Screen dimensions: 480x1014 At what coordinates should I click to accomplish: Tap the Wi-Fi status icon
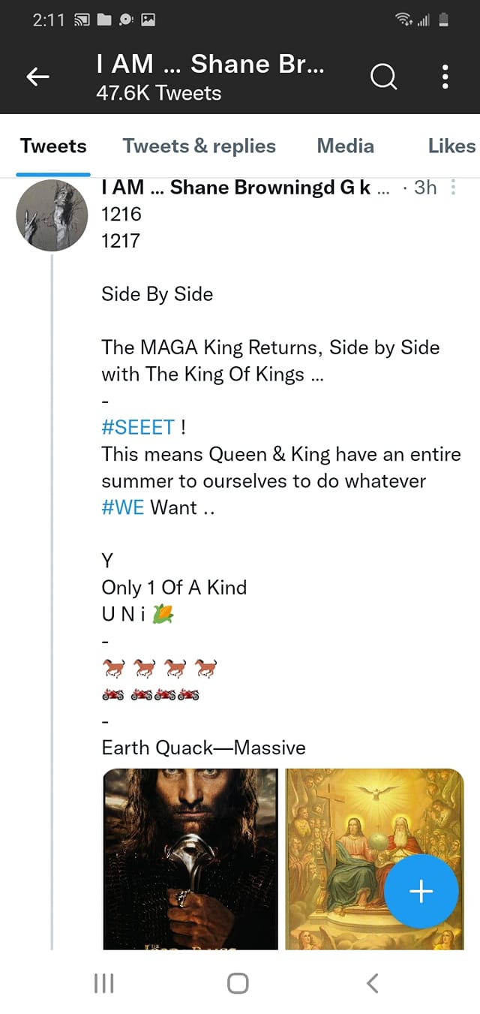pyautogui.click(x=404, y=20)
